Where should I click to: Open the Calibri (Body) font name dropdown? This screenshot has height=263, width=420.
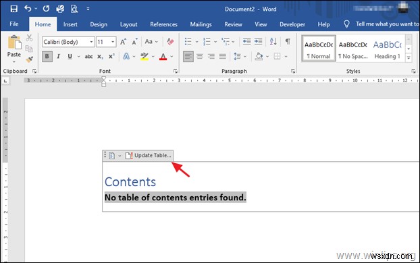(x=91, y=42)
